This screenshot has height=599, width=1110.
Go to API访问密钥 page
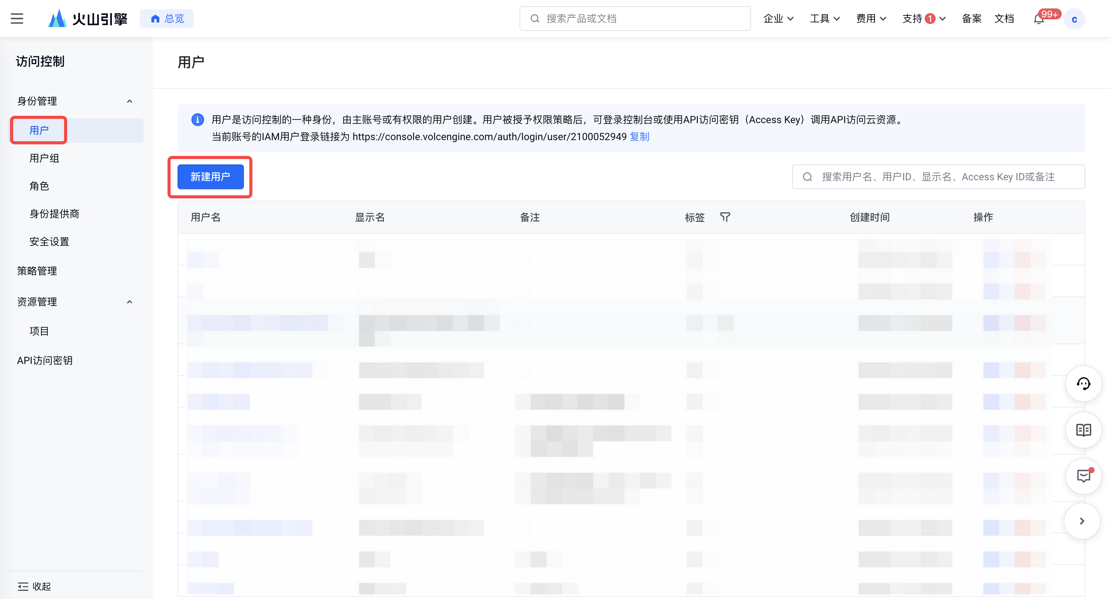pyautogui.click(x=45, y=361)
